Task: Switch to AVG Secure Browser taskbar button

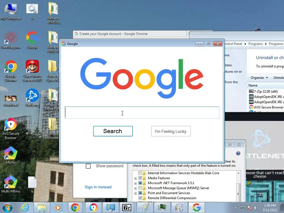Action: pos(93,207)
